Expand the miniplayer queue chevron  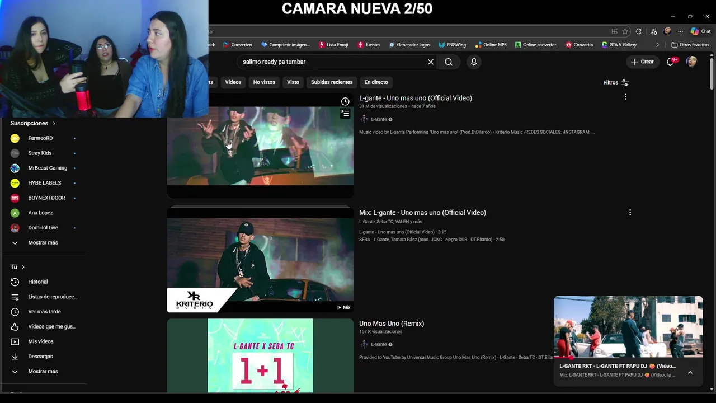(x=690, y=372)
